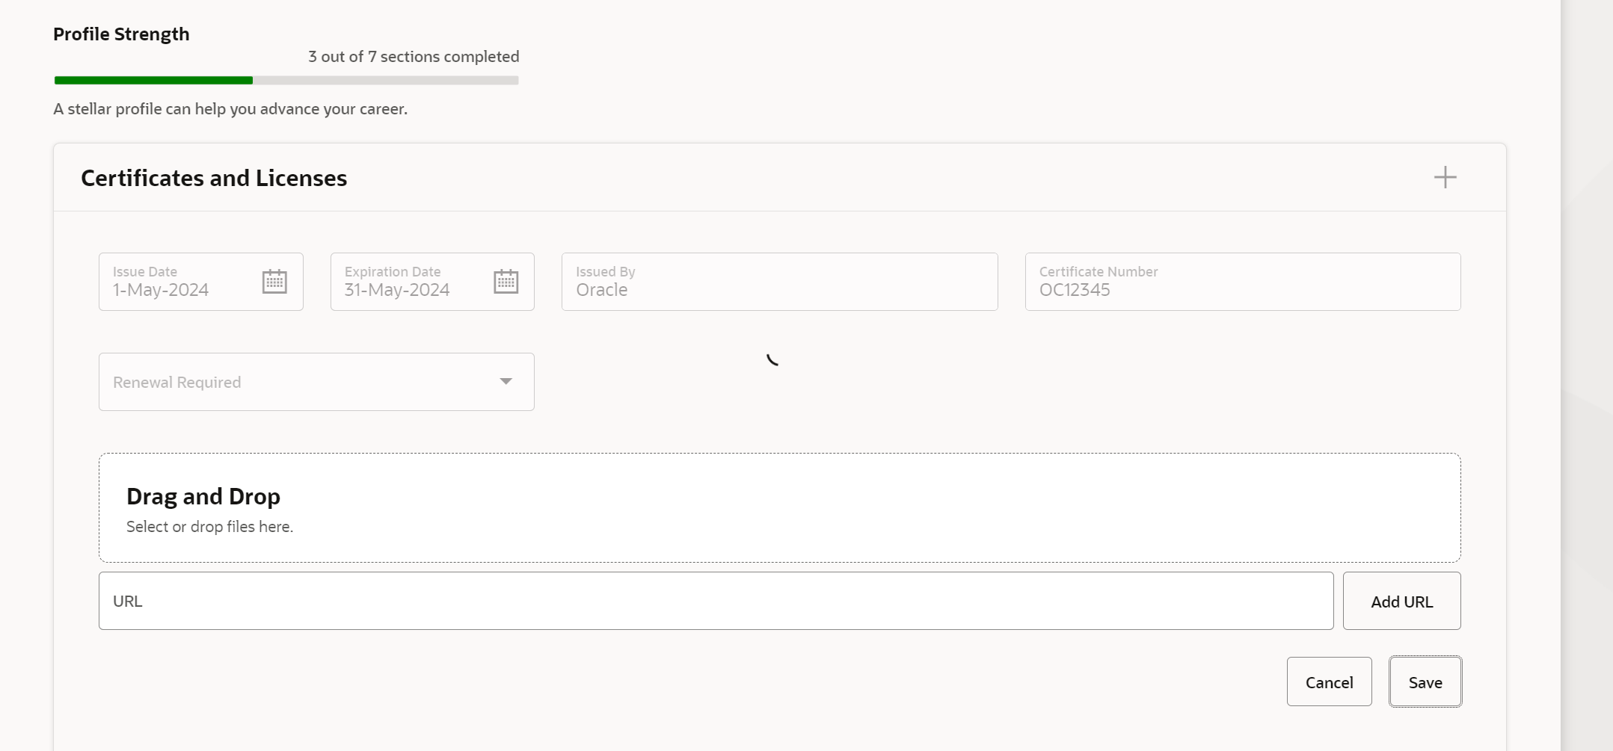Click the Certificates and Licenses heading
The width and height of the screenshot is (1613, 751).
pos(213,178)
